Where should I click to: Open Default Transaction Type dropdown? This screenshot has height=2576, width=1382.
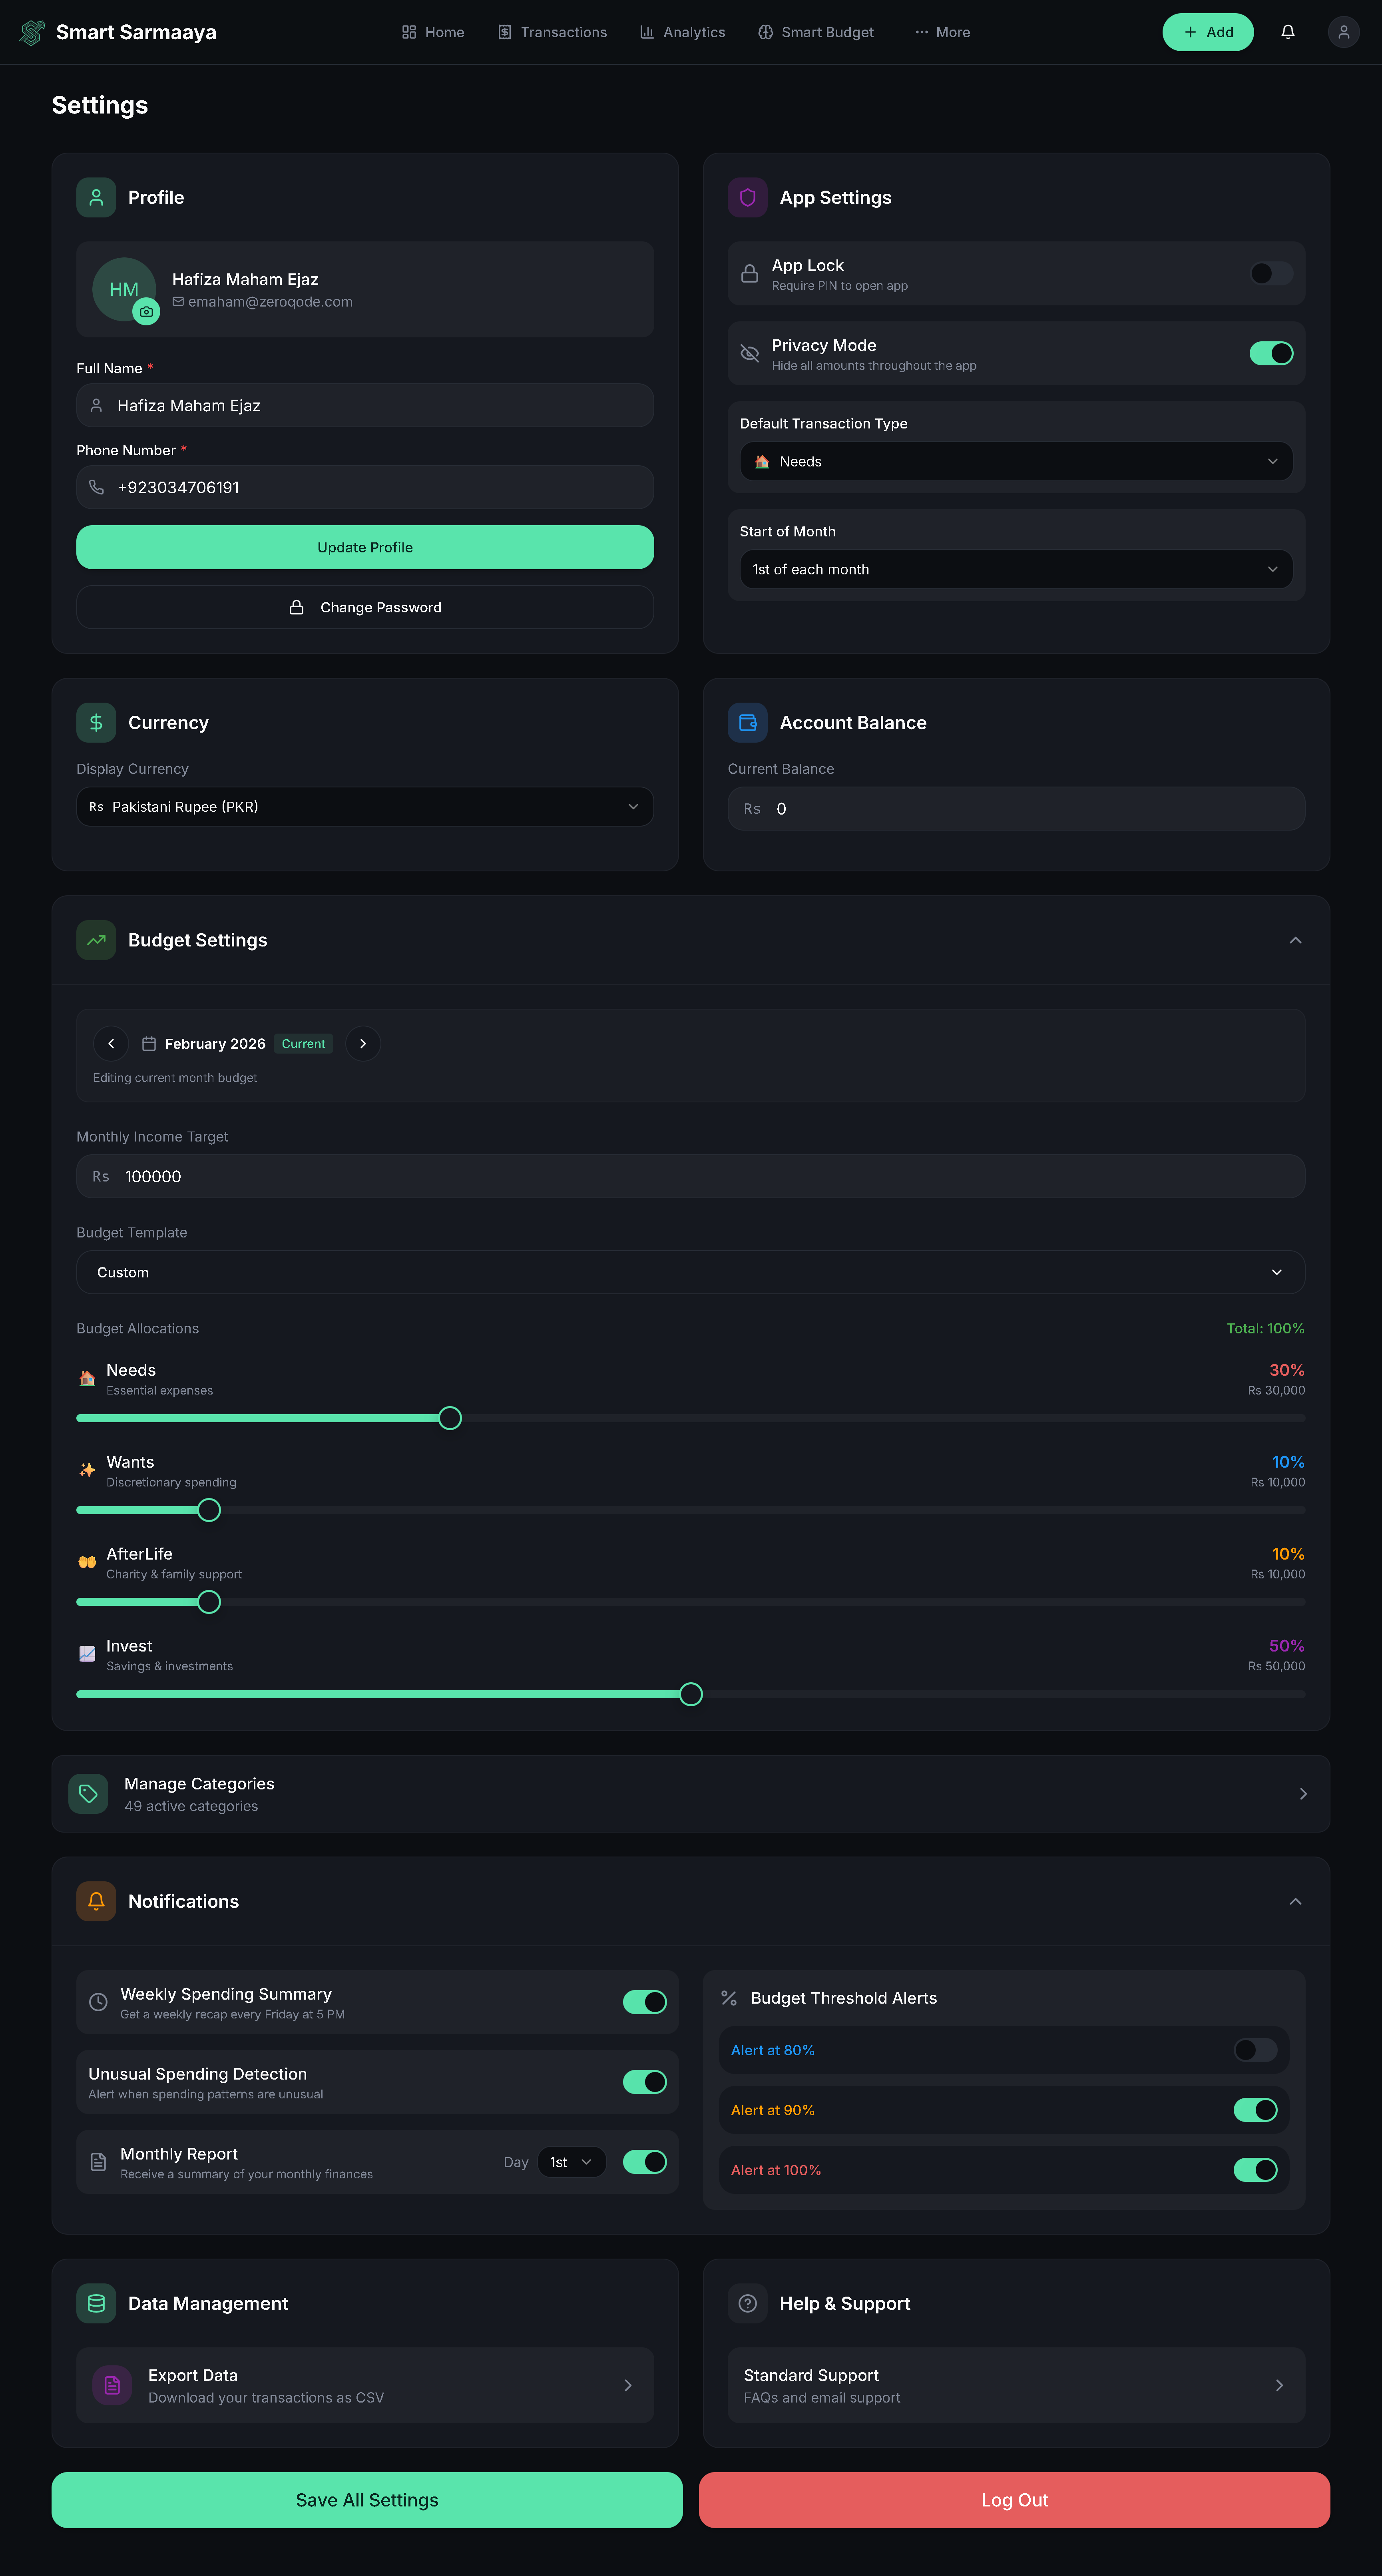tap(1015, 461)
